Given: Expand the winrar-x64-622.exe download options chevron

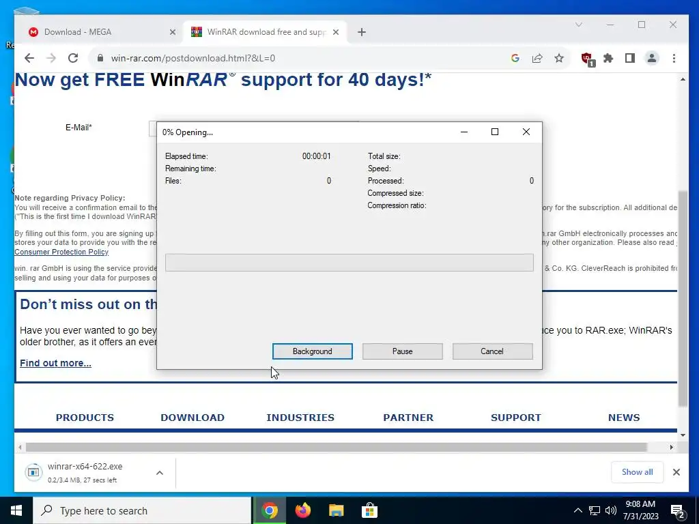Looking at the screenshot, I should tap(160, 473).
